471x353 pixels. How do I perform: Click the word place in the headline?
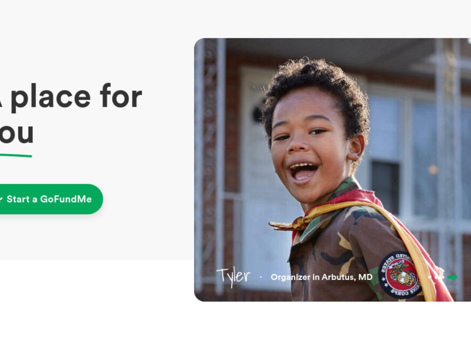[51, 96]
